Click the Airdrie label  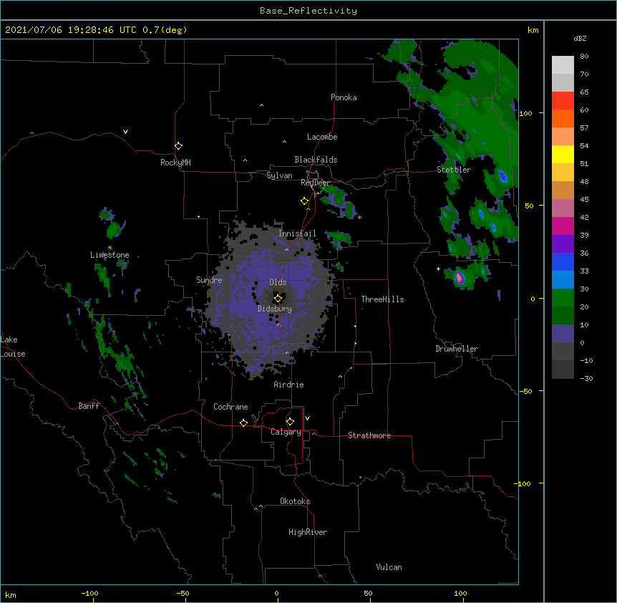click(289, 385)
